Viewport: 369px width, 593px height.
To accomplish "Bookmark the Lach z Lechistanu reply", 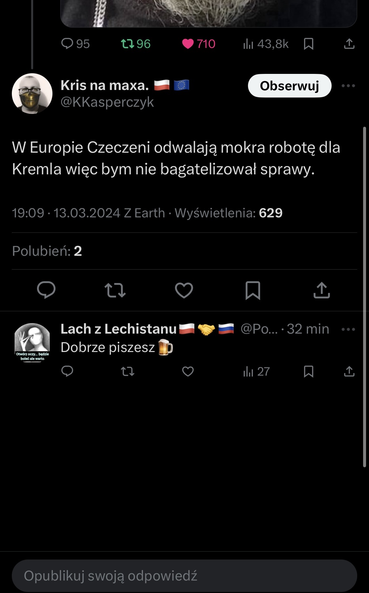I will pos(309,371).
